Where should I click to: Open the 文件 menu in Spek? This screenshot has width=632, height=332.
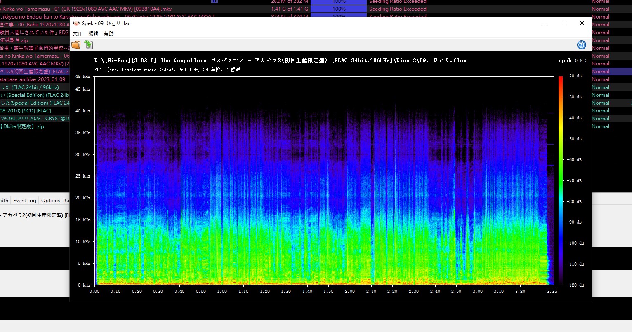coord(78,34)
